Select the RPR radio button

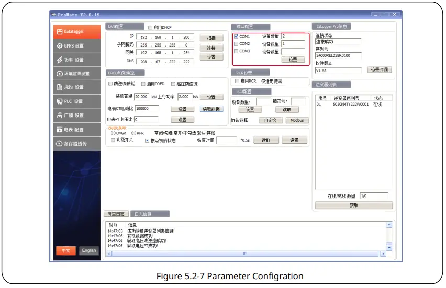(133, 133)
